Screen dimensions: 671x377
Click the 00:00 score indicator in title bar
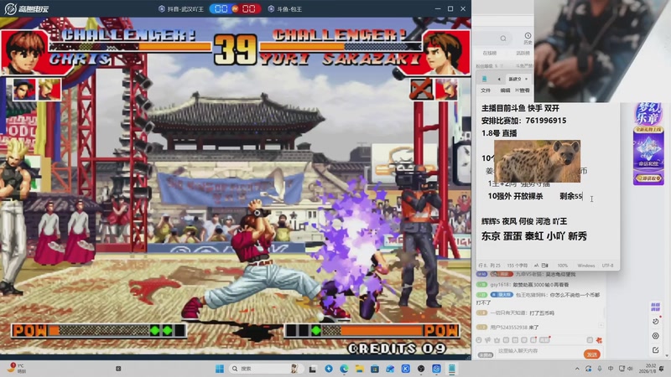tap(235, 9)
